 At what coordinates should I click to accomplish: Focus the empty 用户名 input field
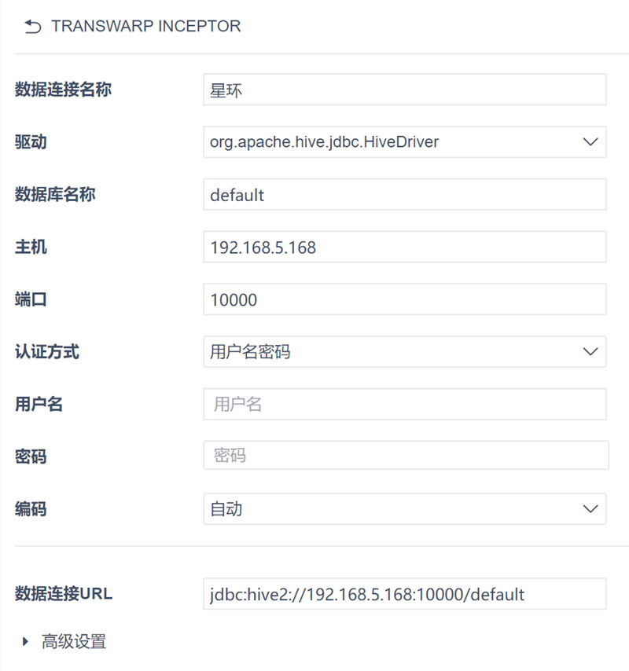click(x=405, y=404)
